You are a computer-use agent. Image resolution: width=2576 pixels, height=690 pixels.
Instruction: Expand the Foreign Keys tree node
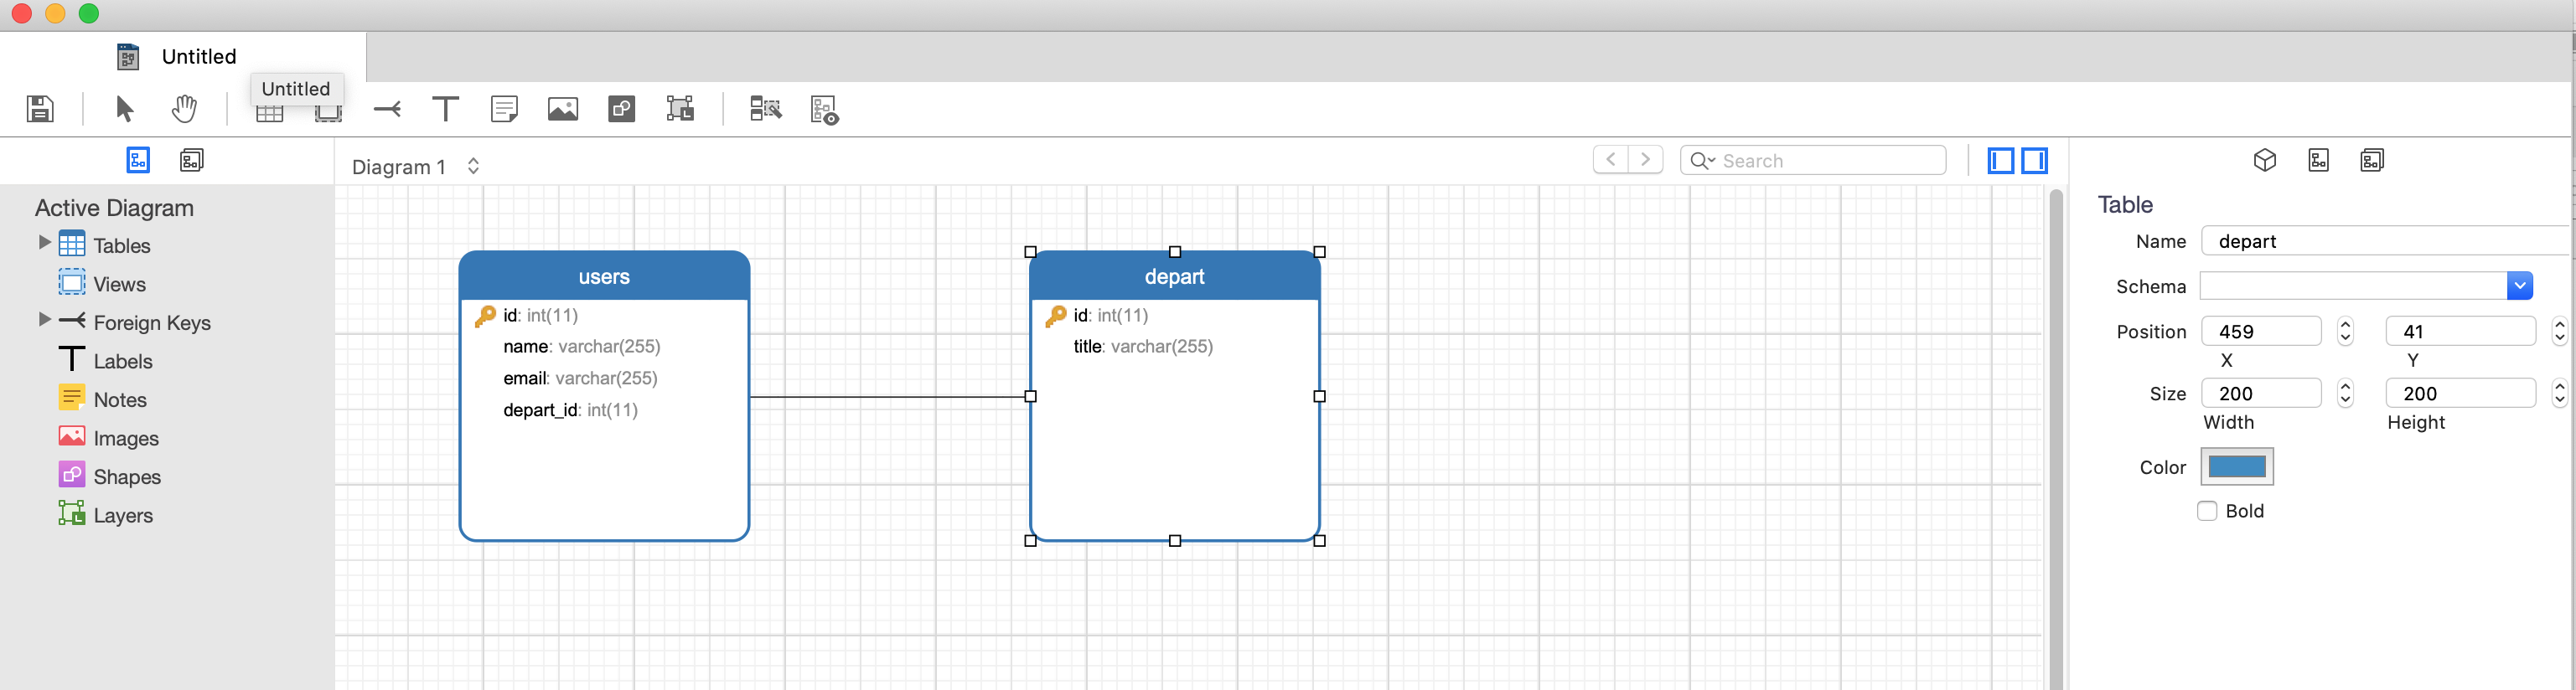pos(44,320)
